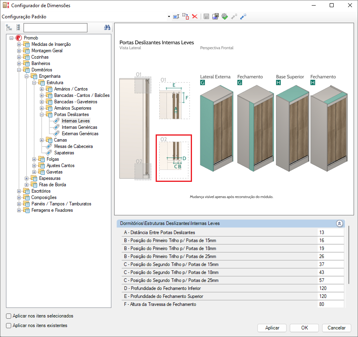Click the tag icon beside Sapateiras
Screen dimensions: 358x337
[x=49, y=153]
